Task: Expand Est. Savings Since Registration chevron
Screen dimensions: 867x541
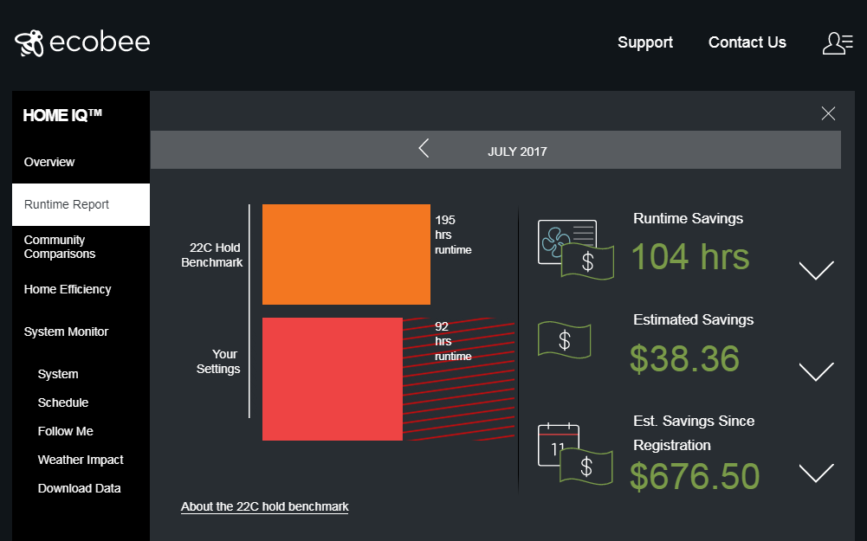Action: click(816, 473)
